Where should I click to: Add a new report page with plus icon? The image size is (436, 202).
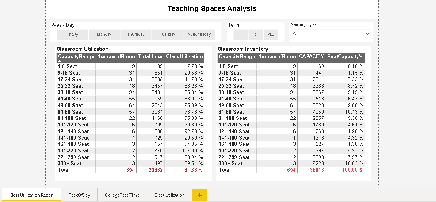[x=199, y=195]
